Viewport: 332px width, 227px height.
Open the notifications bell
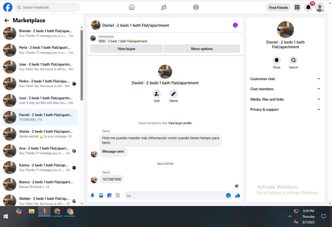click(308, 7)
